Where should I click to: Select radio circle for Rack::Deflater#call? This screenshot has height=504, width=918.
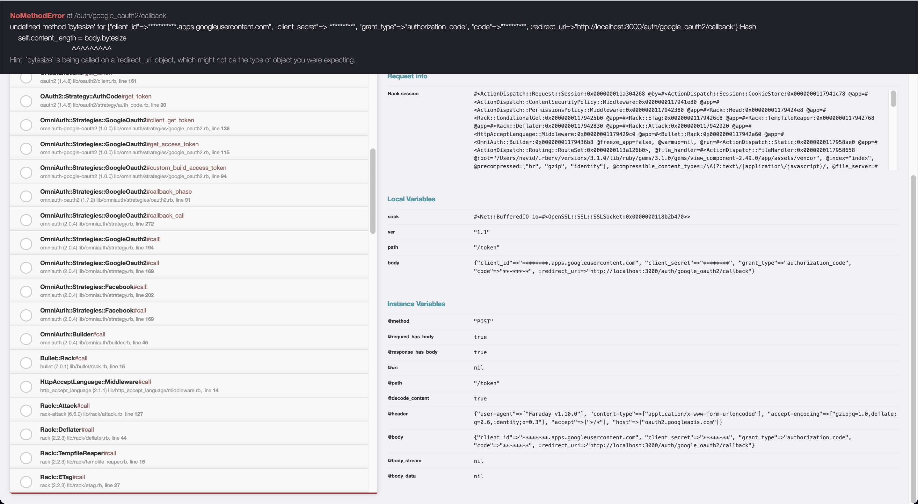coord(26,434)
